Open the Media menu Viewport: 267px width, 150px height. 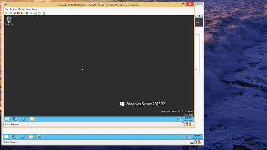(x=21, y=9)
